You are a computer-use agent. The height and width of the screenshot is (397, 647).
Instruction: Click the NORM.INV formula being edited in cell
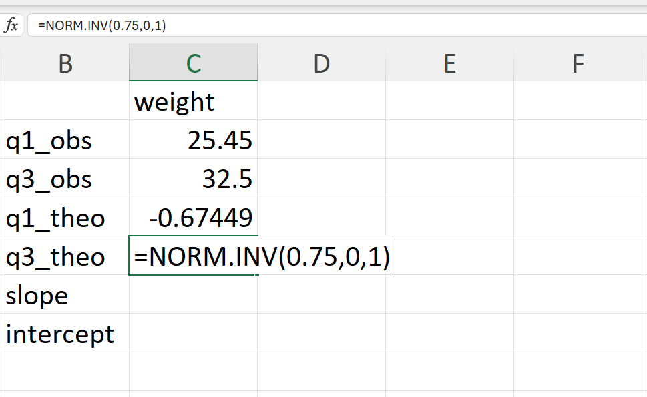pyautogui.click(x=262, y=256)
